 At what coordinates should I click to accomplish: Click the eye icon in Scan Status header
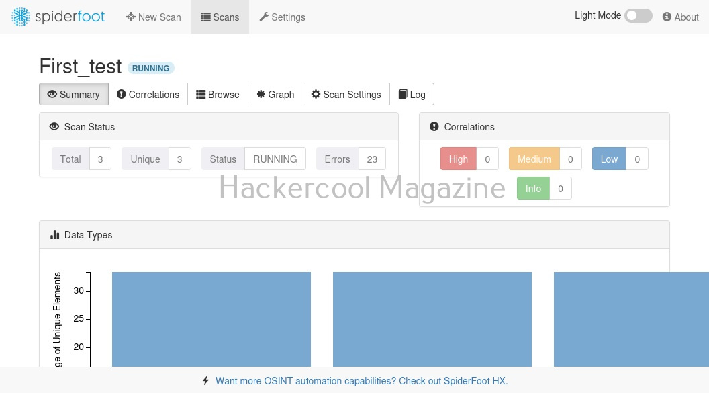54,126
